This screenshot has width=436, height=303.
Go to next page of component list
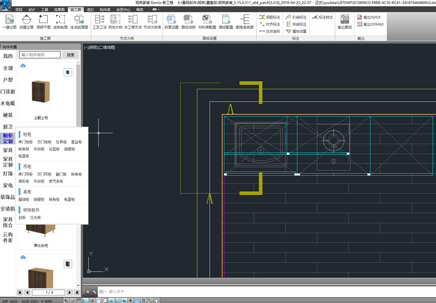tap(70, 292)
